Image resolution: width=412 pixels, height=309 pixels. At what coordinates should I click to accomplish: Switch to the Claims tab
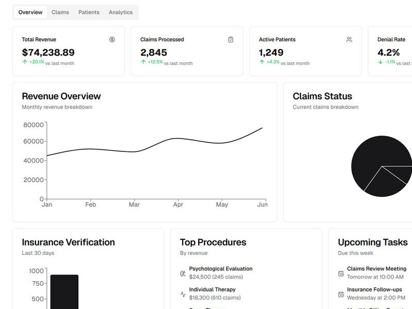60,12
